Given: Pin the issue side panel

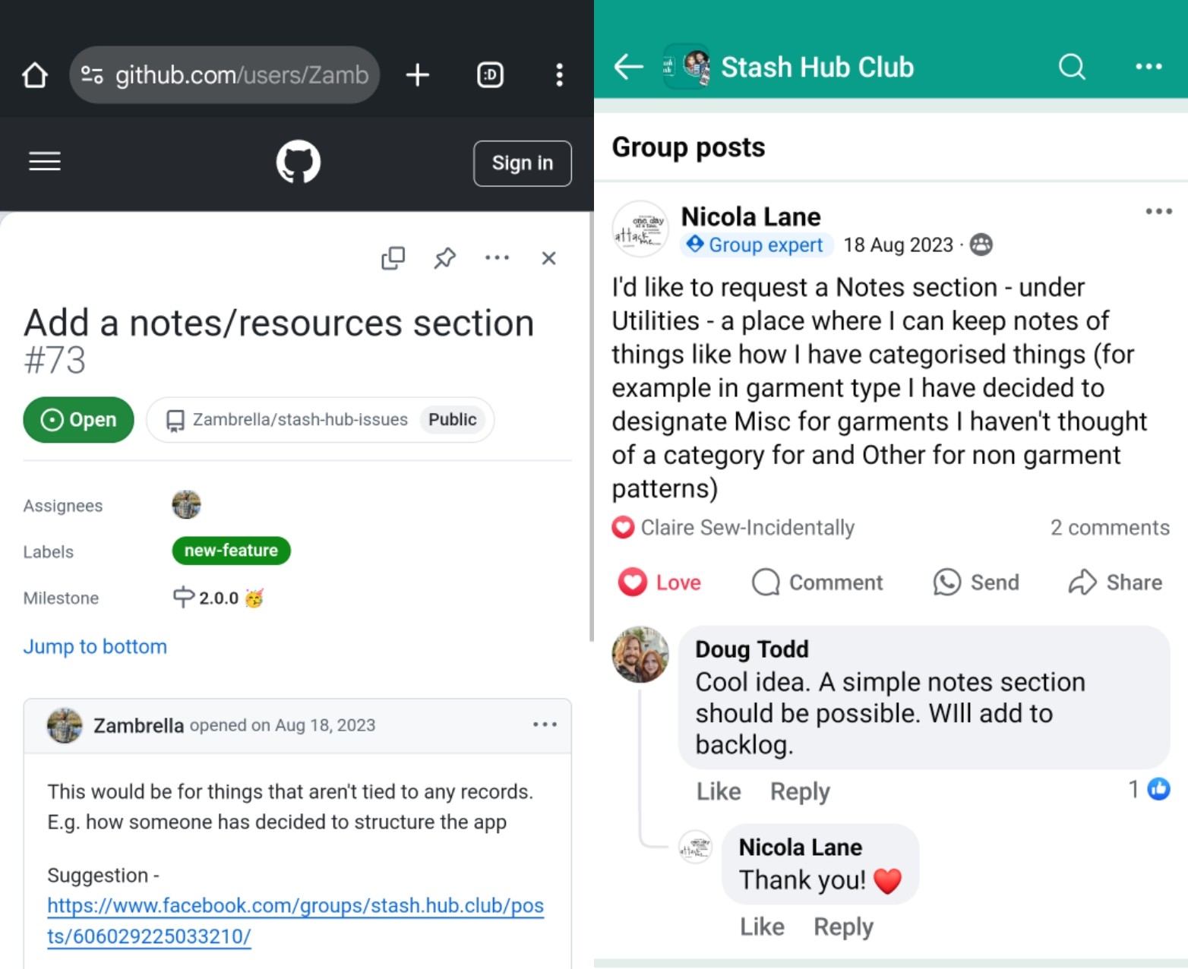Looking at the screenshot, I should coord(445,258).
